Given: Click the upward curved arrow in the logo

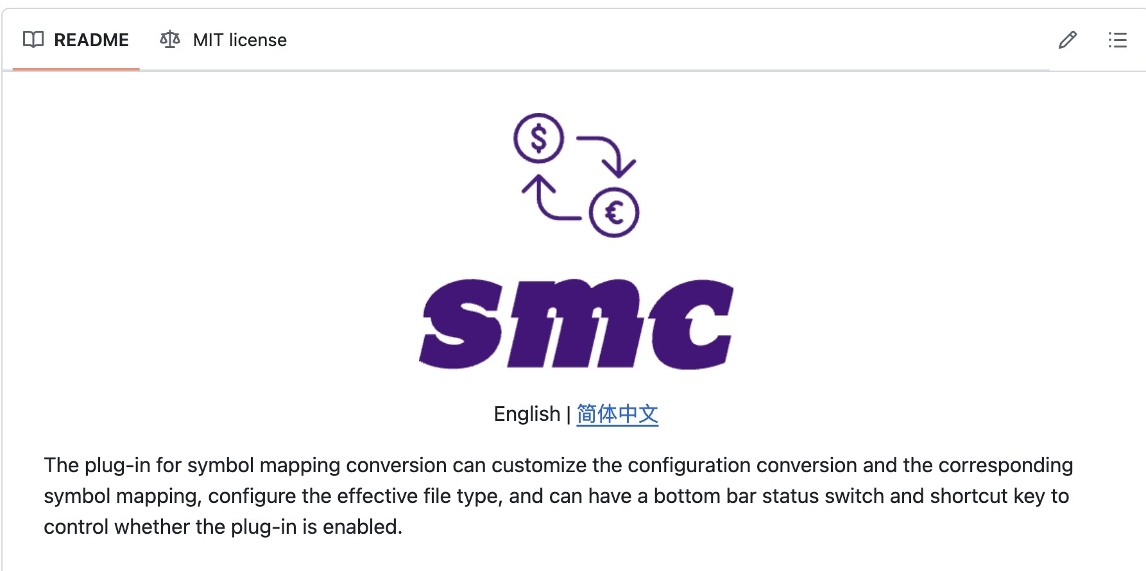Looking at the screenshot, I should [x=551, y=198].
